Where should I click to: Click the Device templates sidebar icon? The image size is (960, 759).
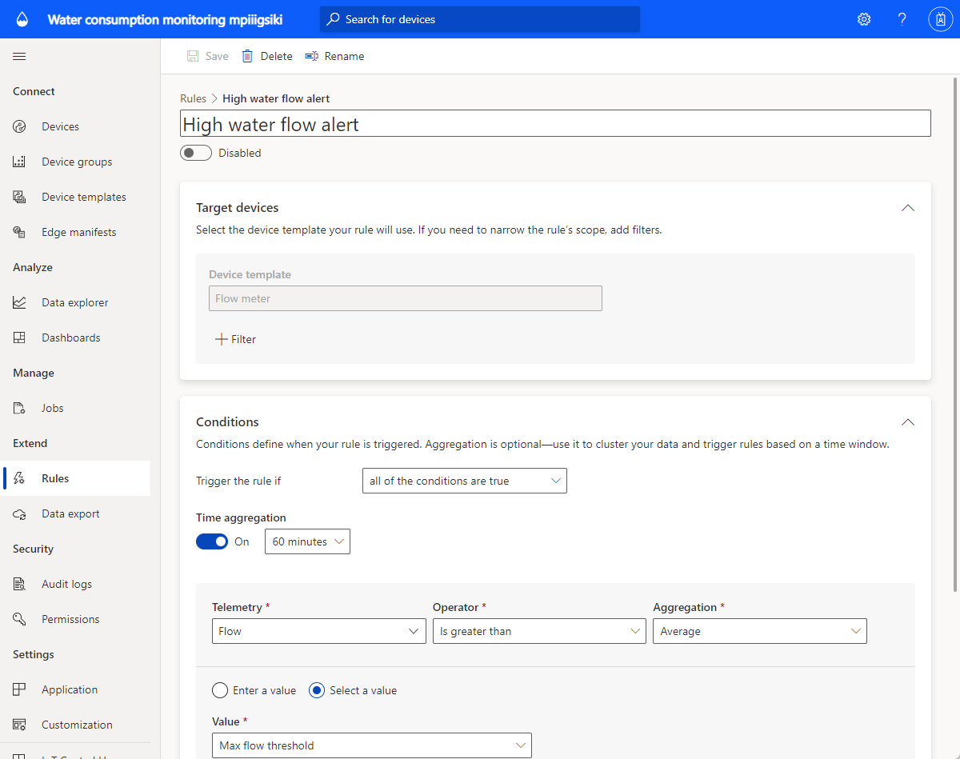(x=19, y=197)
